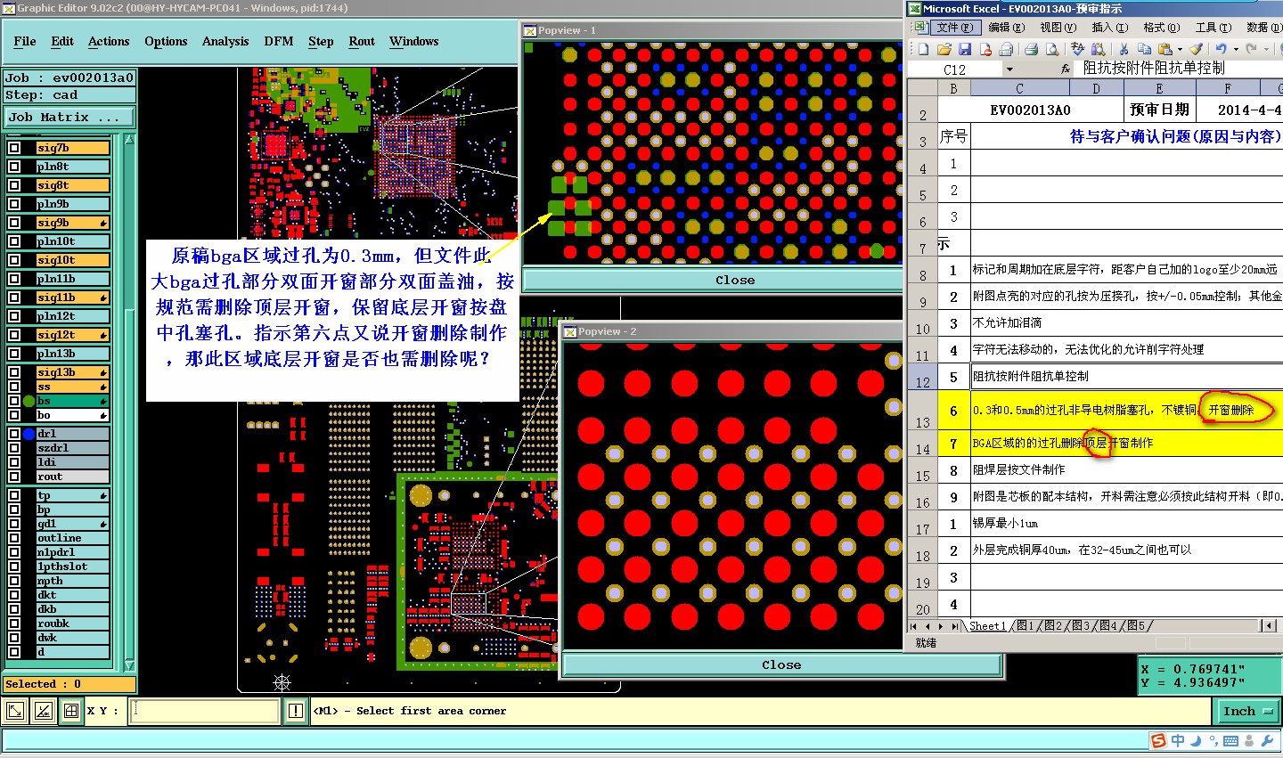Toggle the checkbox for layer sig7b
The width and height of the screenshot is (1283, 758).
point(14,148)
